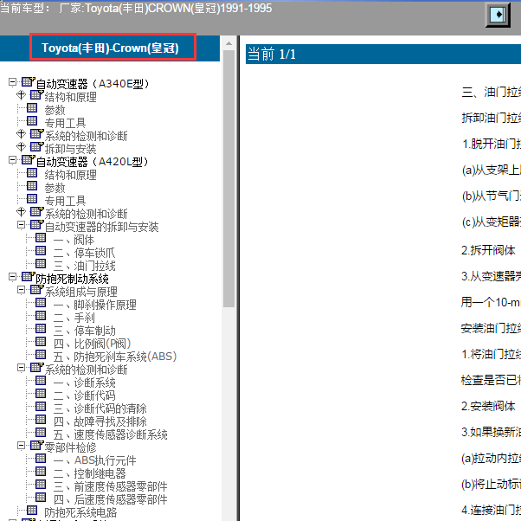Click the book icon beside 自动变速器（A420L型）
This screenshot has height=521, width=521.
28,160
